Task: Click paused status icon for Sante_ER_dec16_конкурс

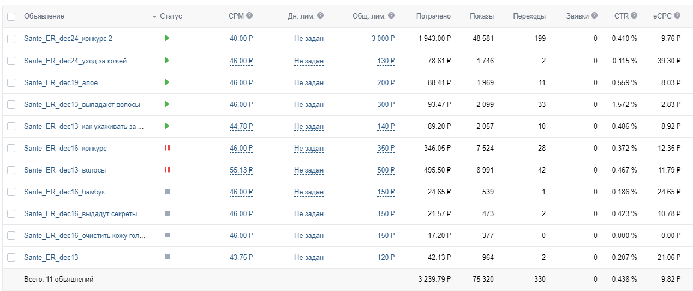Action: 167,148
